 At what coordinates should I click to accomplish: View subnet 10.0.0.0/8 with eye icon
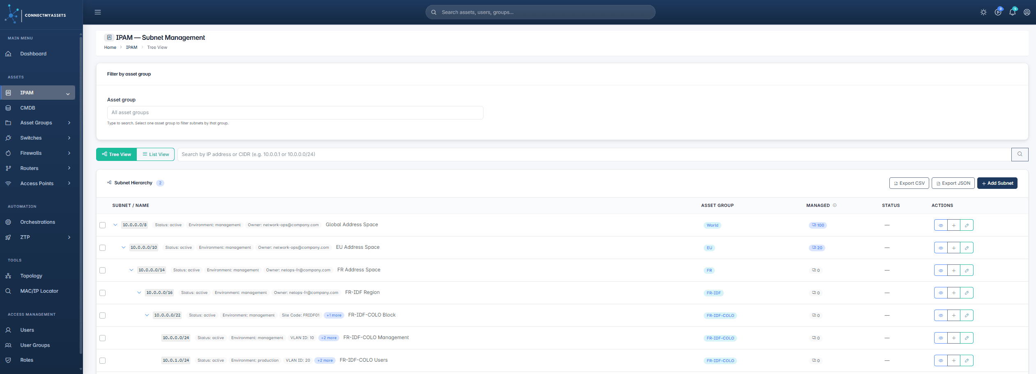[941, 225]
